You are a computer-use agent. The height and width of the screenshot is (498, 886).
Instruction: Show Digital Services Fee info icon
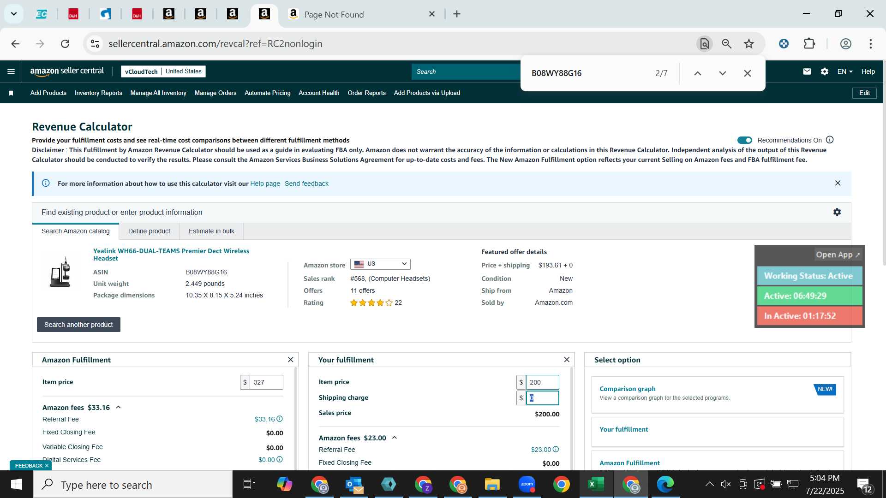click(x=280, y=459)
